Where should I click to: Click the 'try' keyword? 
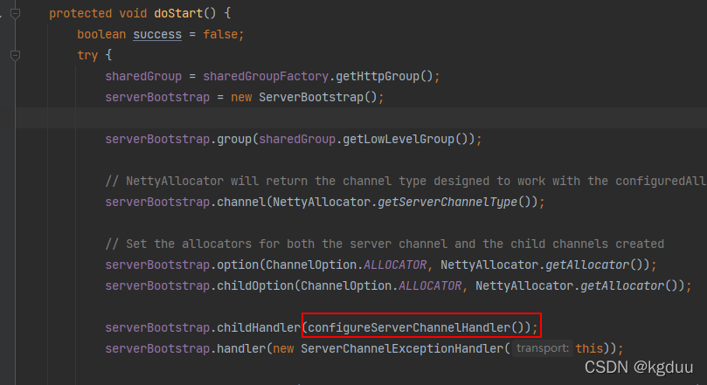click(87, 55)
